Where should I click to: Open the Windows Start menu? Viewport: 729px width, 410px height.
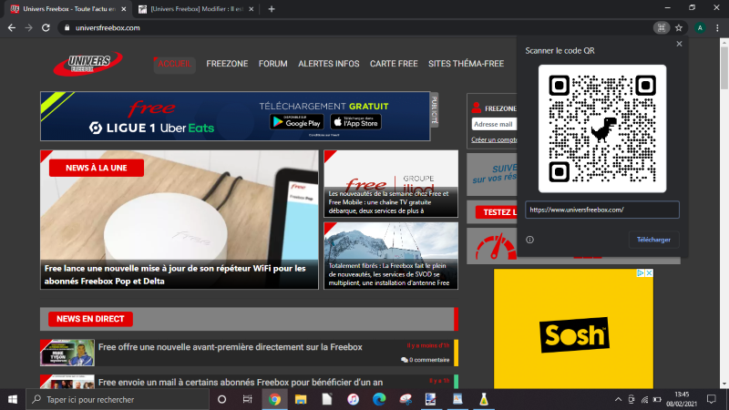pyautogui.click(x=13, y=399)
